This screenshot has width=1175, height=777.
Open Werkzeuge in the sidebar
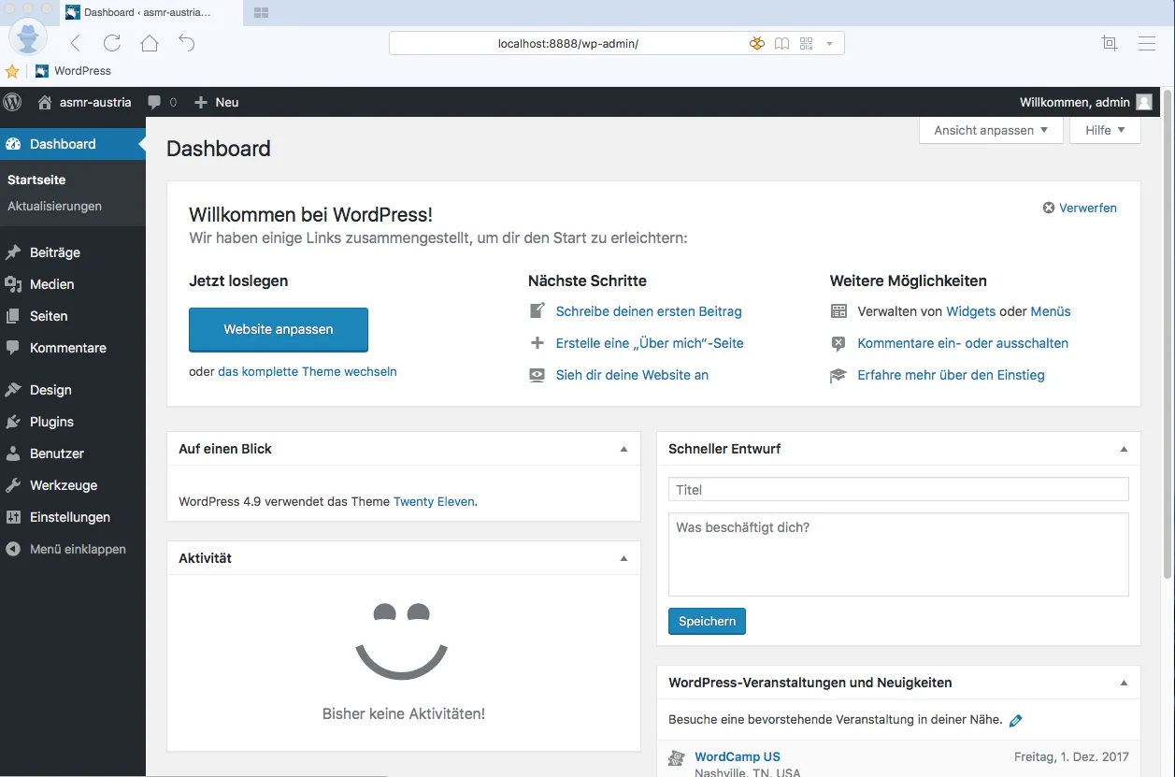(72, 485)
